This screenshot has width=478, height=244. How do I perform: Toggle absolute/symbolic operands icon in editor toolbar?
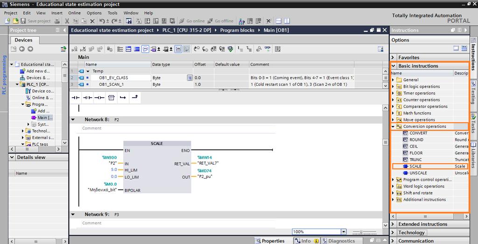coord(154,49)
